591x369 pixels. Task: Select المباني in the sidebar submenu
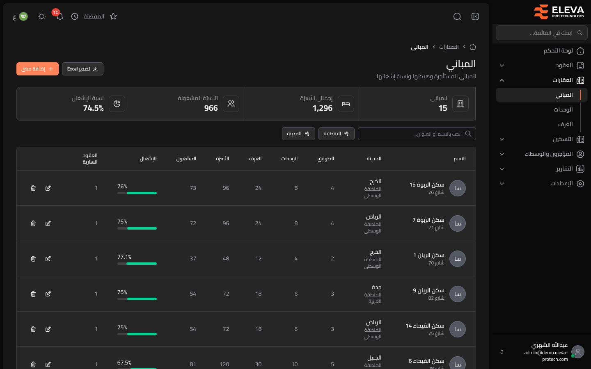coord(542,95)
